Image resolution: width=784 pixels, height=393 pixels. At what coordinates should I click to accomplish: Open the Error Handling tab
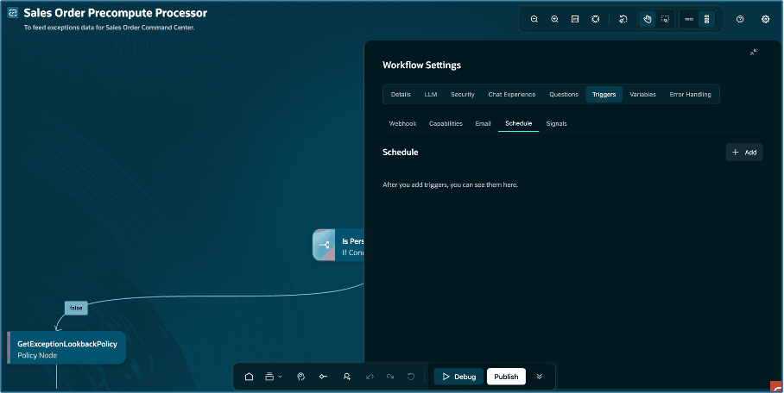click(690, 95)
